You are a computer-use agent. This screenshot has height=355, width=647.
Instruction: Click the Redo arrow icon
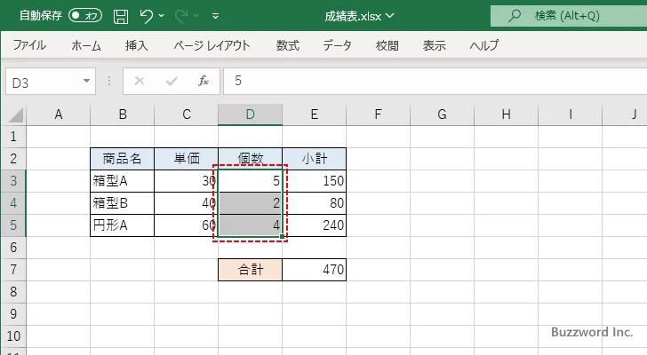pyautogui.click(x=181, y=16)
